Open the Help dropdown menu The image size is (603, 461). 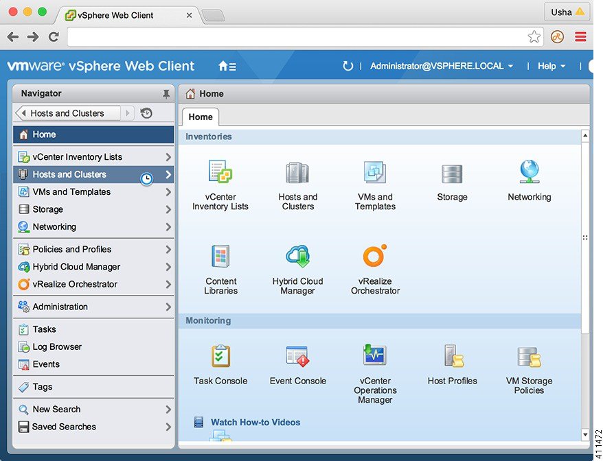coord(551,66)
